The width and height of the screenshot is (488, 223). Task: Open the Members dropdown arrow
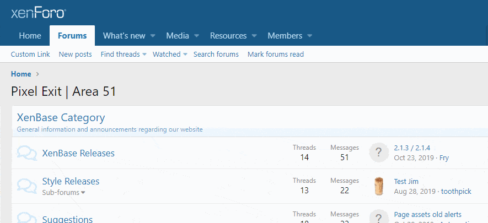coord(310,36)
